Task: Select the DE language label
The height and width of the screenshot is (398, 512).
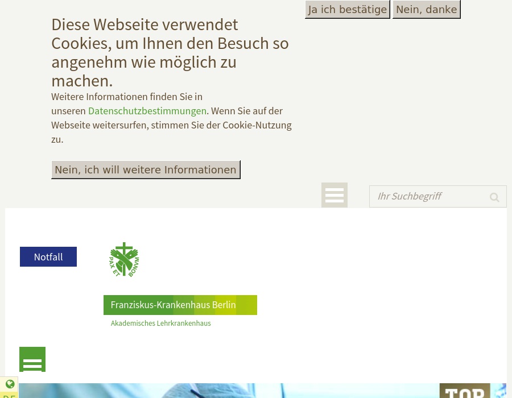Action: point(9,396)
